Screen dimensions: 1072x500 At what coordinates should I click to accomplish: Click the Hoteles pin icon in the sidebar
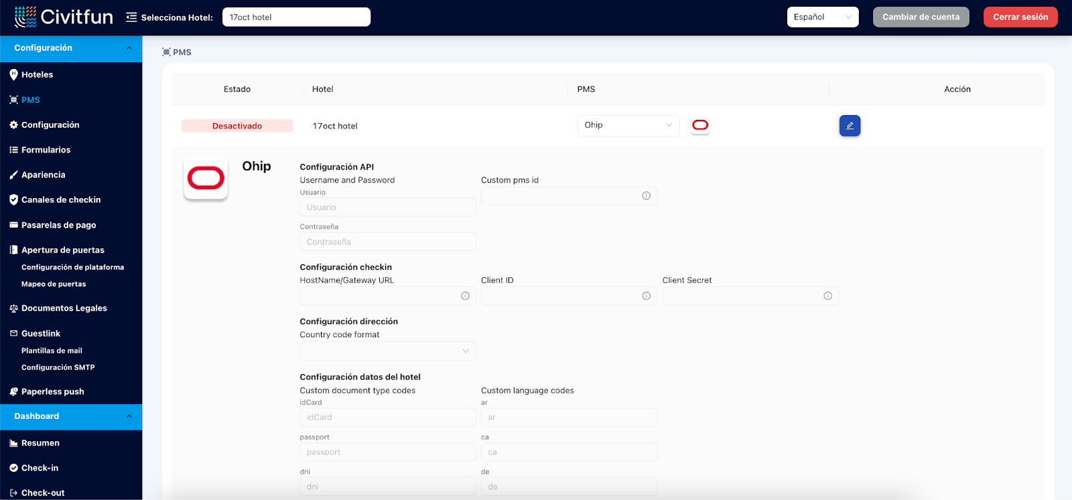click(x=13, y=75)
